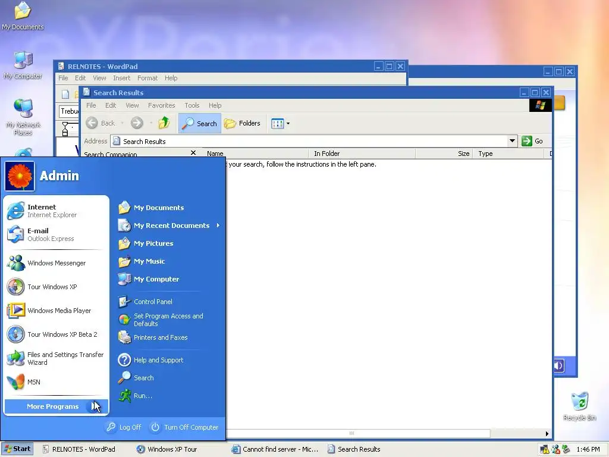Open Set Program Access and Defaults
Viewport: 609px width, 457px height.
pyautogui.click(x=169, y=320)
